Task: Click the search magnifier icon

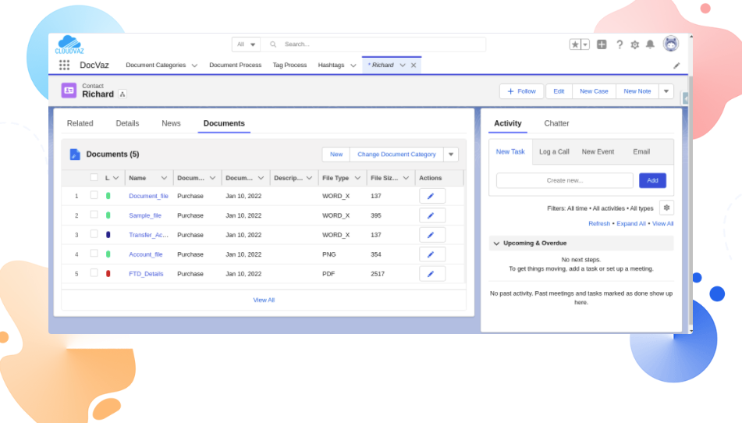Action: click(x=273, y=44)
